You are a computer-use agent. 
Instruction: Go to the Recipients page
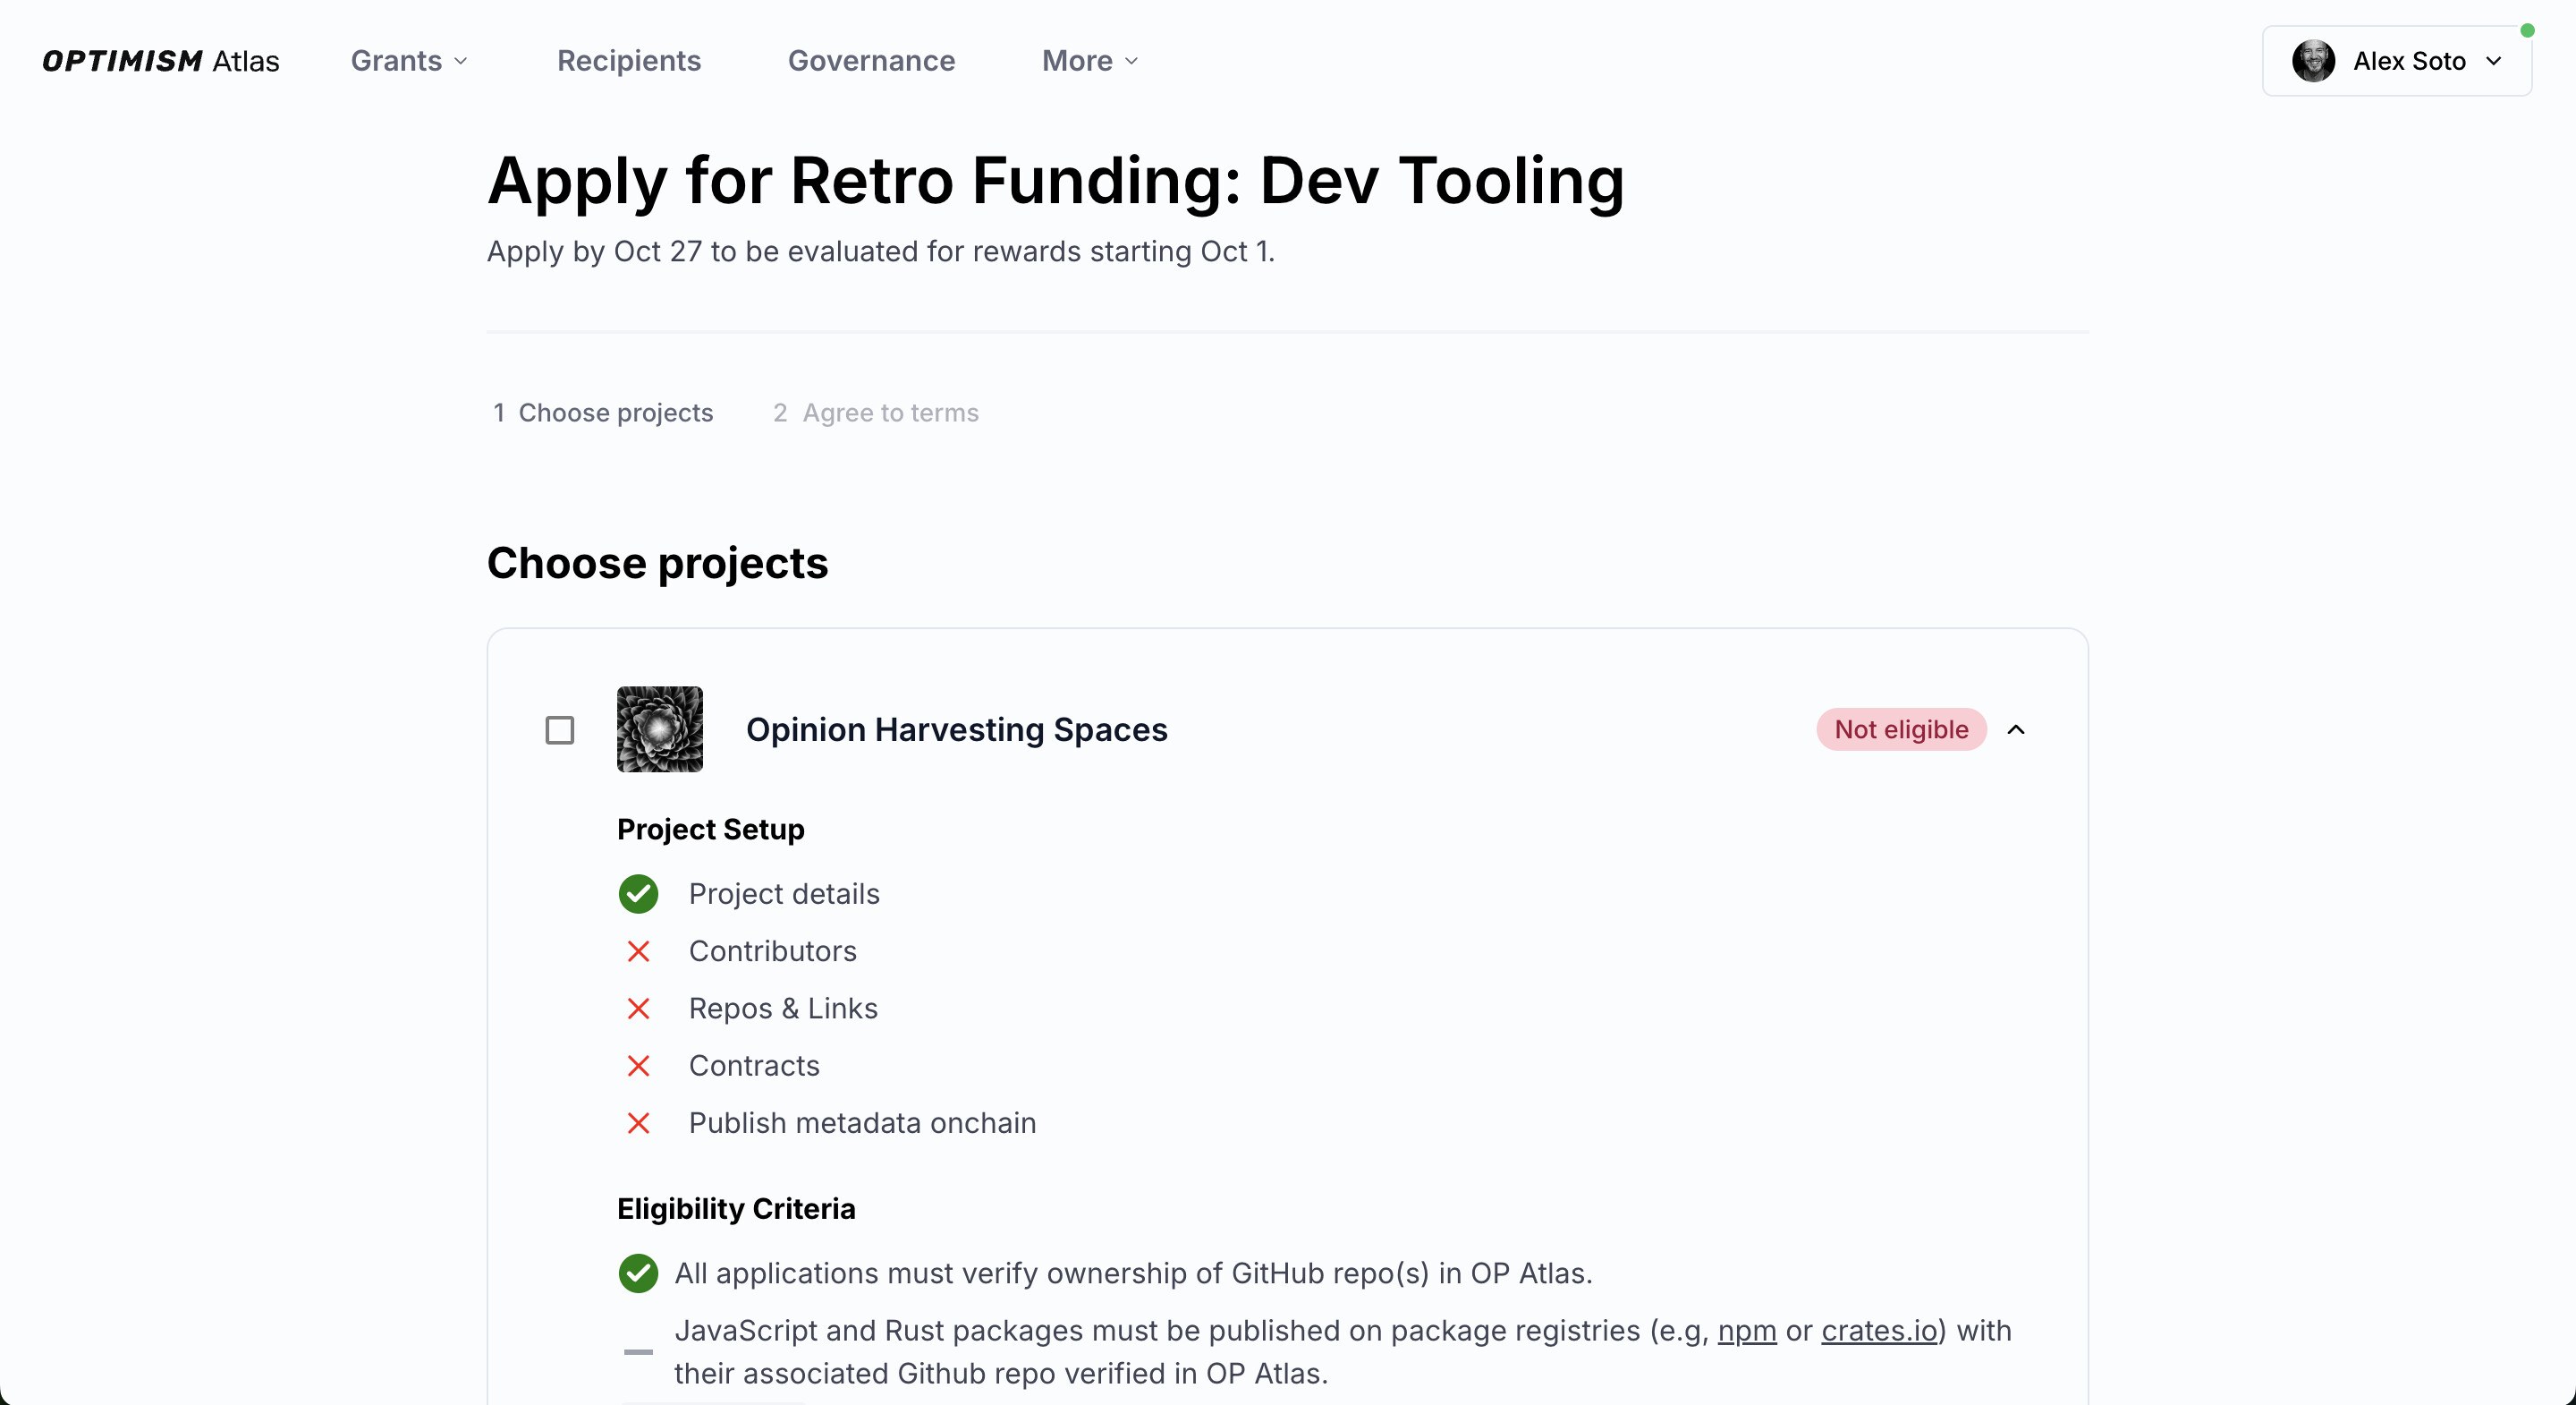pyautogui.click(x=628, y=61)
